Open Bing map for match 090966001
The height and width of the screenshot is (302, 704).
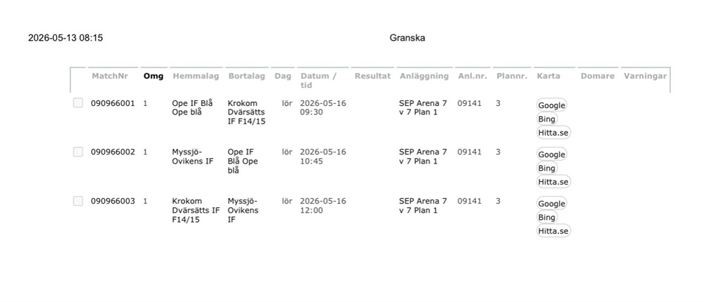coord(546,119)
